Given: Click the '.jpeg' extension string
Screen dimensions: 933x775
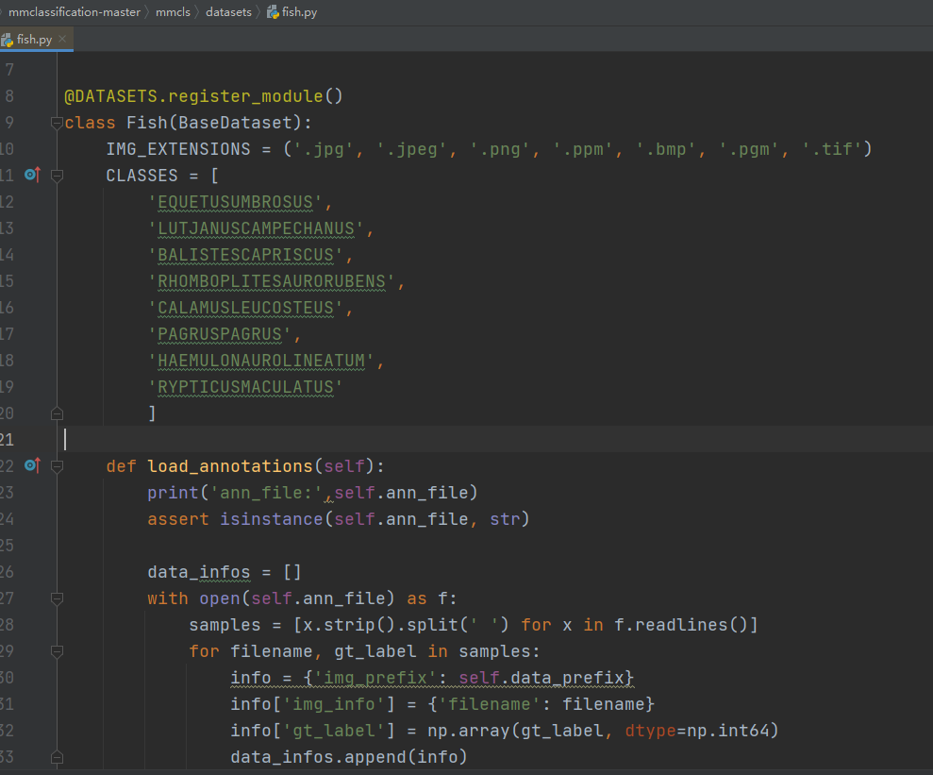Looking at the screenshot, I should point(411,149).
